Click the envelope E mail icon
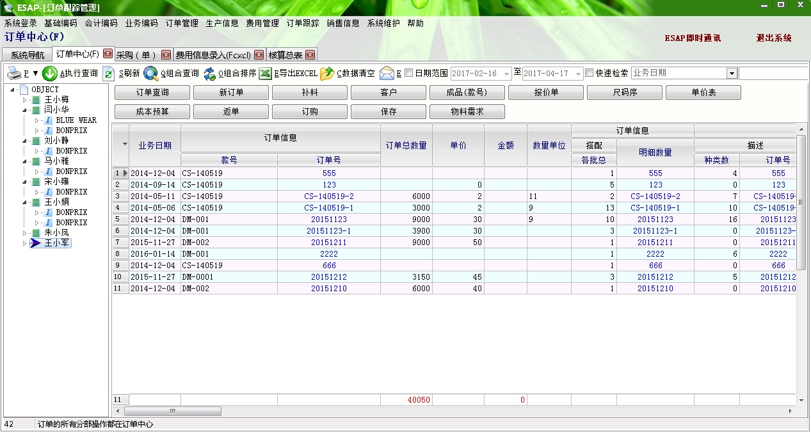The image size is (811, 432). (x=387, y=74)
